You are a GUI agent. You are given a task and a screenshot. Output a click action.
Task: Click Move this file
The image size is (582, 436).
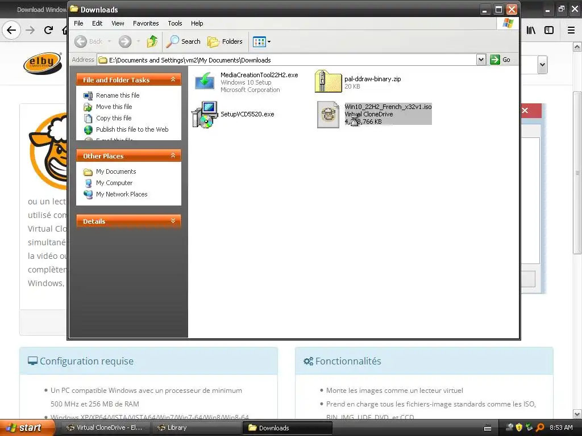pyautogui.click(x=114, y=107)
